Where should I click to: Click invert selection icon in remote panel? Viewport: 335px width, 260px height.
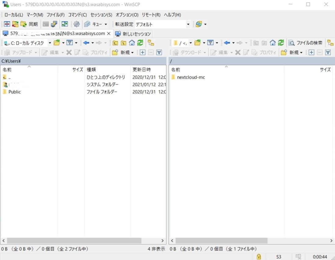(x=328, y=52)
